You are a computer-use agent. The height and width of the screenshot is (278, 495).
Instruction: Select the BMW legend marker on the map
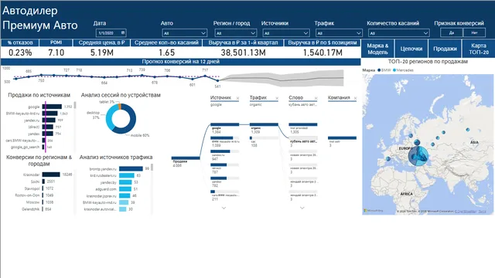379,70
